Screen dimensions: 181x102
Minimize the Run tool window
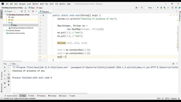coord(177,64)
